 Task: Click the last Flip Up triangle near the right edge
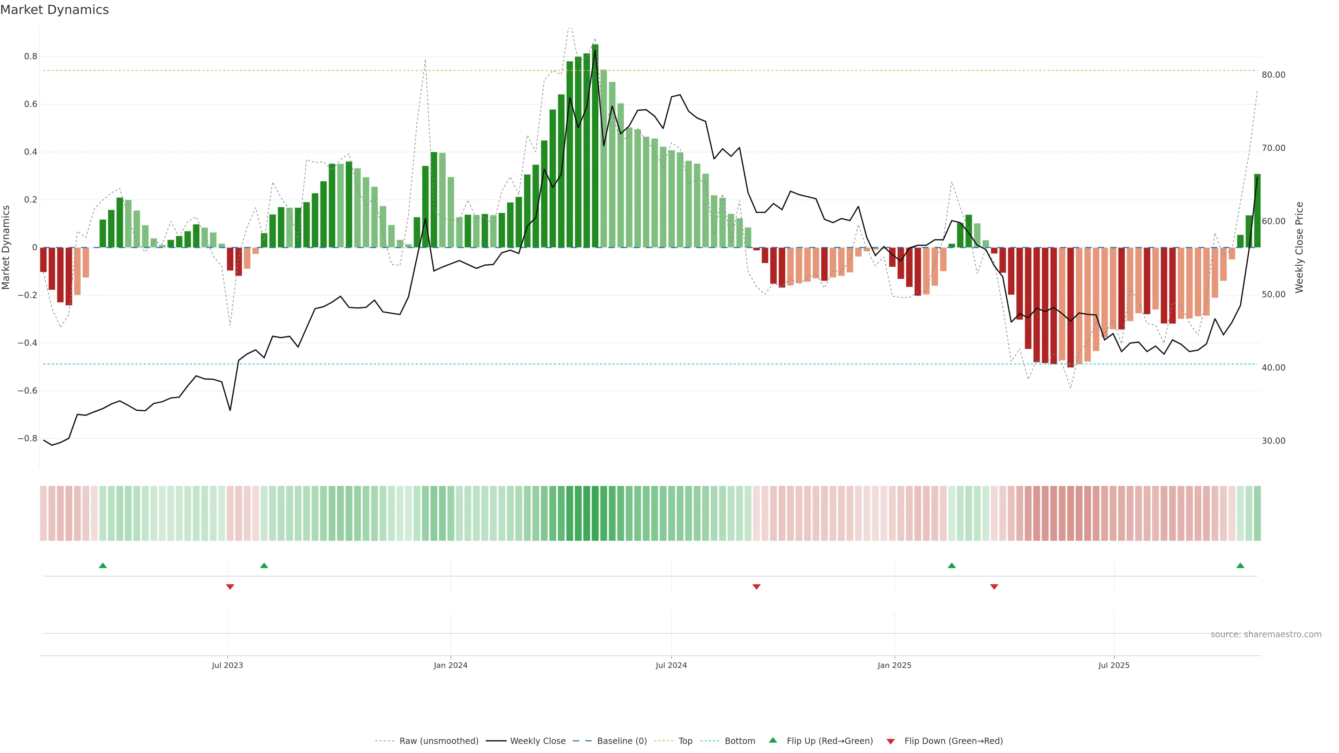[x=1240, y=565]
